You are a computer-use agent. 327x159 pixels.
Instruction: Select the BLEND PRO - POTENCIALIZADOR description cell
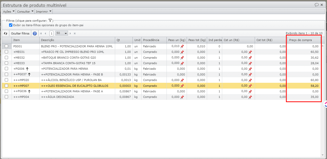click(77, 46)
